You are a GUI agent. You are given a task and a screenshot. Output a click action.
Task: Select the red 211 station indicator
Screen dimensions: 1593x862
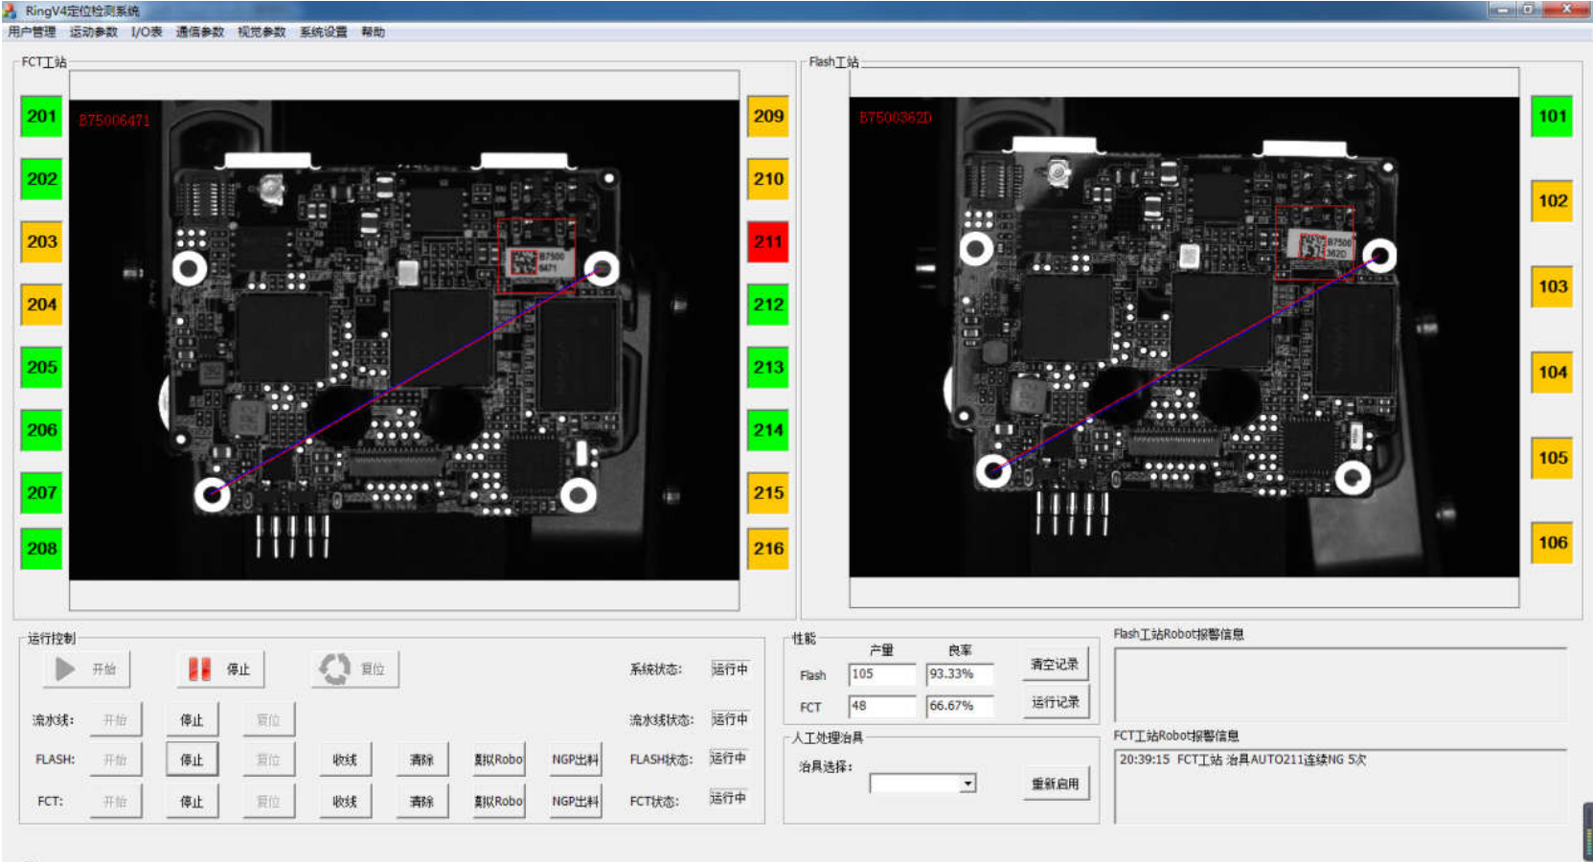click(767, 241)
